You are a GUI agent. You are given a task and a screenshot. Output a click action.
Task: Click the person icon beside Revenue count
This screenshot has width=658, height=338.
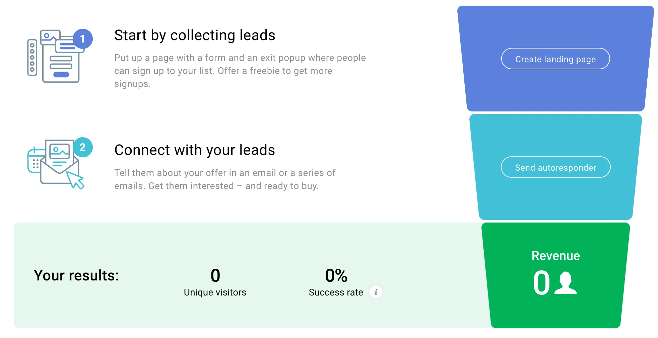566,283
